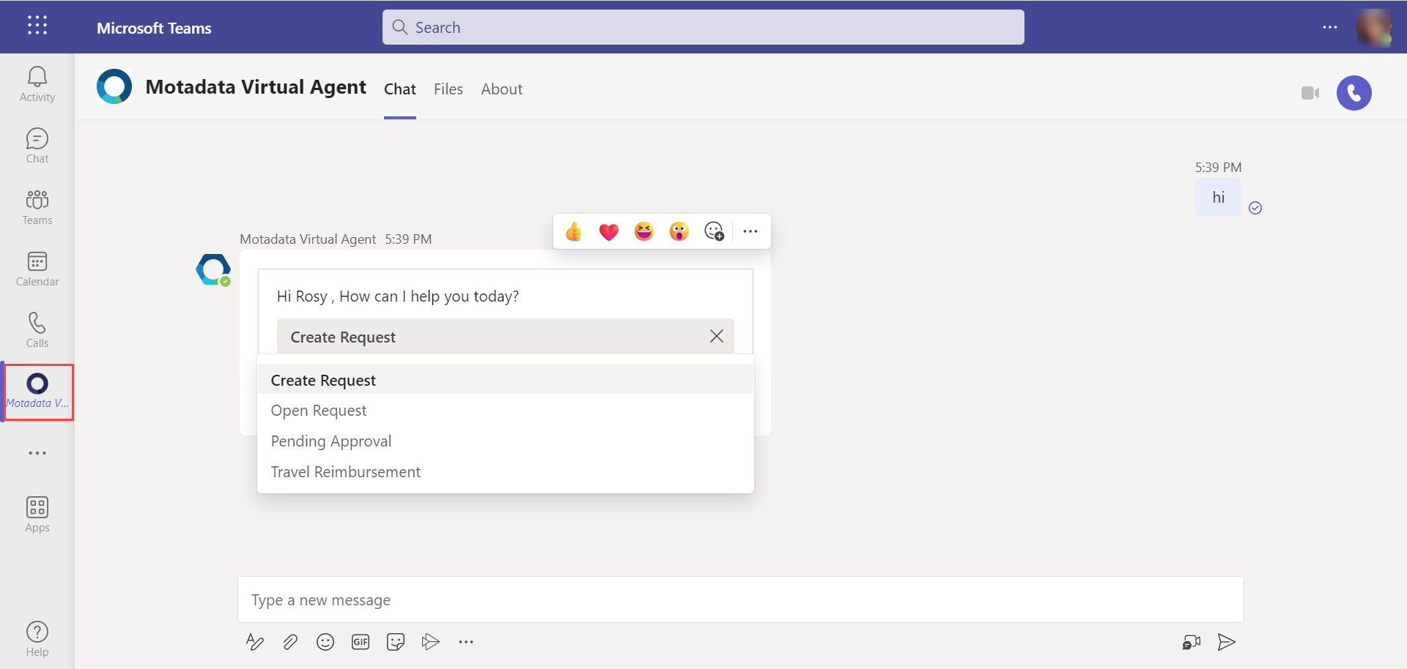This screenshot has width=1407, height=669.
Task: Insert a GIF using the GIF icon
Action: (360, 642)
